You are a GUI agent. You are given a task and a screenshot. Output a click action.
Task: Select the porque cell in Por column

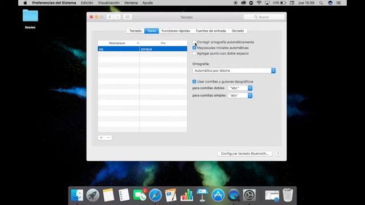coord(163,49)
